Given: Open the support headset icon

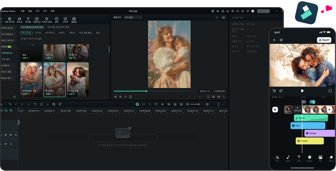Looking at the screenshot, I should tap(243, 11).
